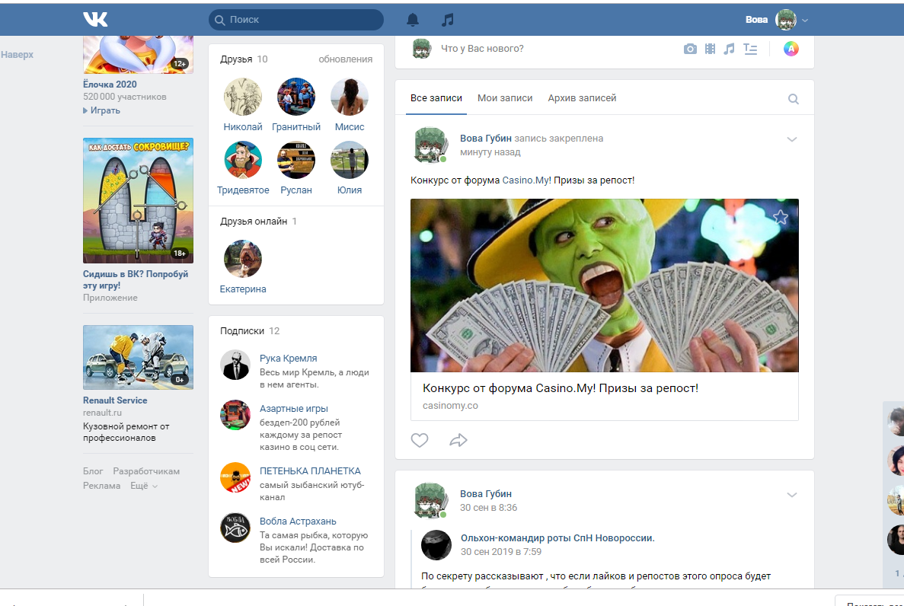This screenshot has height=606, width=904.
Task: Click the Что у Вас нового? post field
Action: pyautogui.click(x=482, y=49)
